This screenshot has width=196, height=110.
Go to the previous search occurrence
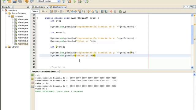[72, 11]
